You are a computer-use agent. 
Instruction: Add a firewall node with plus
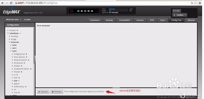pyautogui.click(x=17, y=31)
